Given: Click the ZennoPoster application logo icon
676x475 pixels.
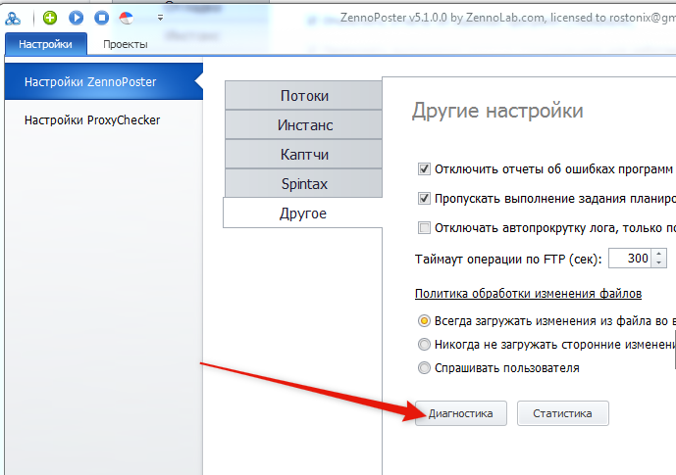Looking at the screenshot, I should coord(13,18).
